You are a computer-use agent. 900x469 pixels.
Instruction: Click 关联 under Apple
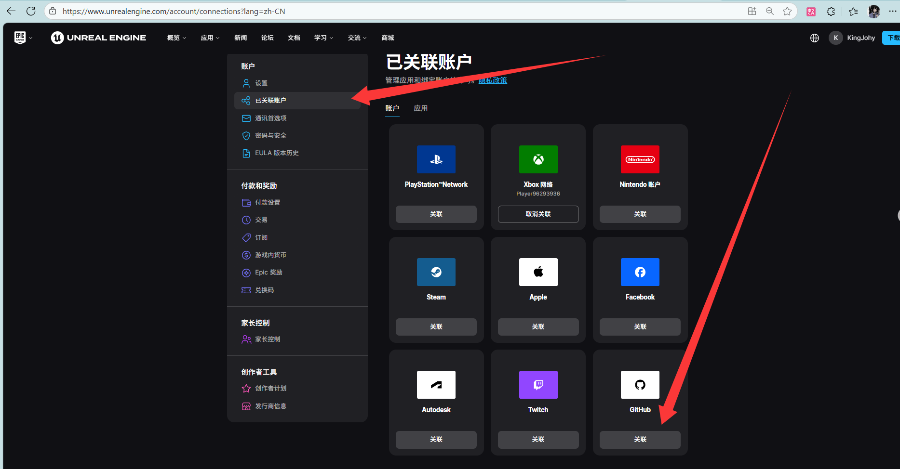(x=538, y=327)
